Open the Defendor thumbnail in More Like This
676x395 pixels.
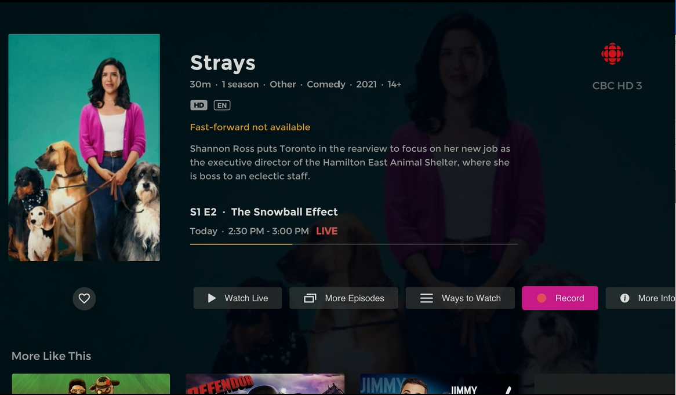coord(265,384)
